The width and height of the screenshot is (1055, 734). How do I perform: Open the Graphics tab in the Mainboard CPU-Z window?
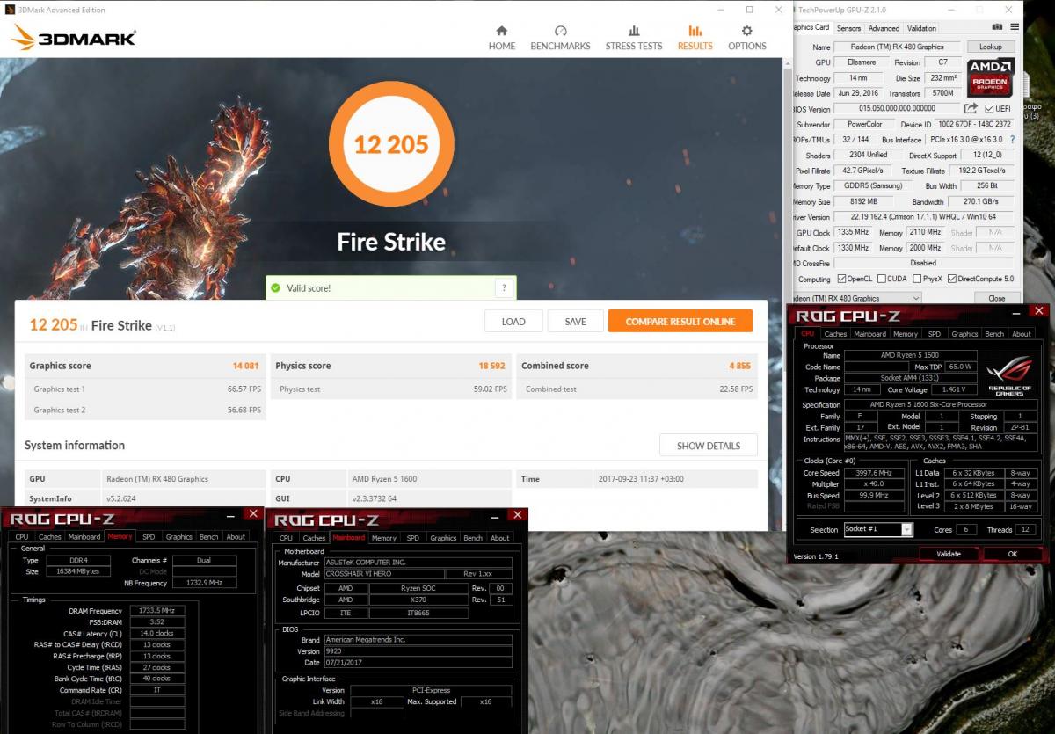(x=443, y=538)
